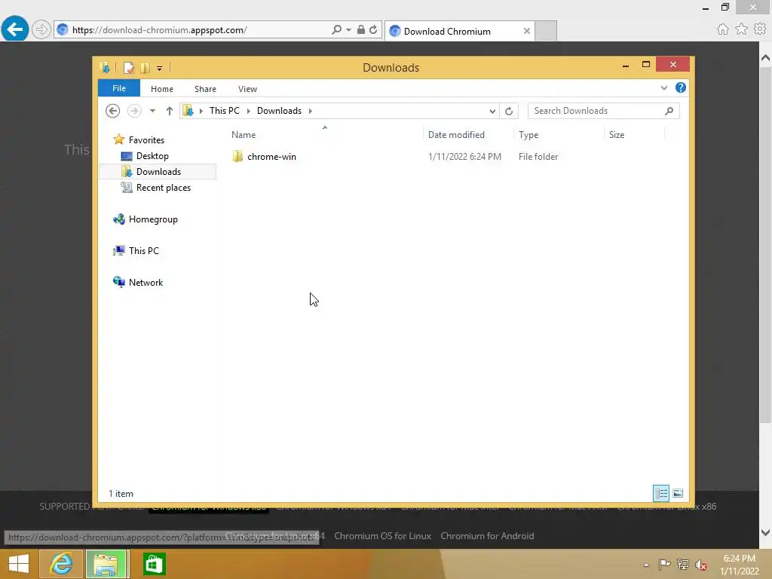Click Chromium for Android link
The width and height of the screenshot is (772, 579).
click(x=487, y=536)
